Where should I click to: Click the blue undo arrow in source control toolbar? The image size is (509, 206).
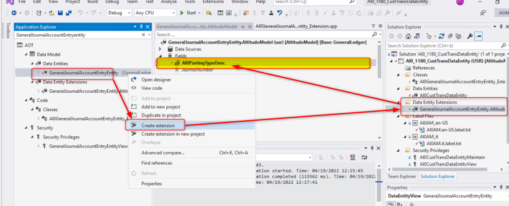coord(280,13)
